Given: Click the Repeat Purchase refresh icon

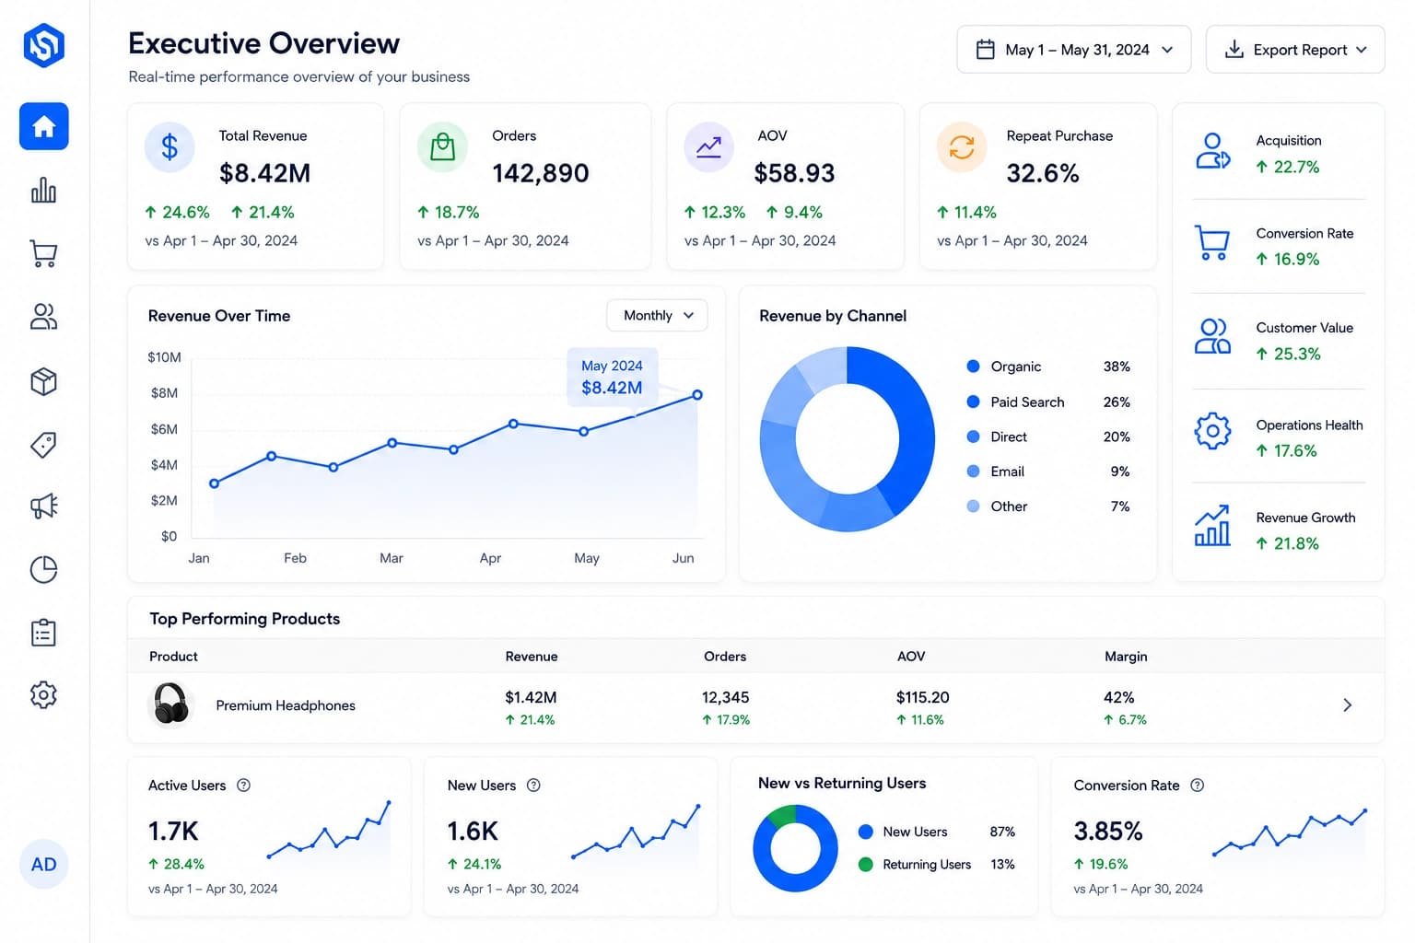Looking at the screenshot, I should click(962, 146).
